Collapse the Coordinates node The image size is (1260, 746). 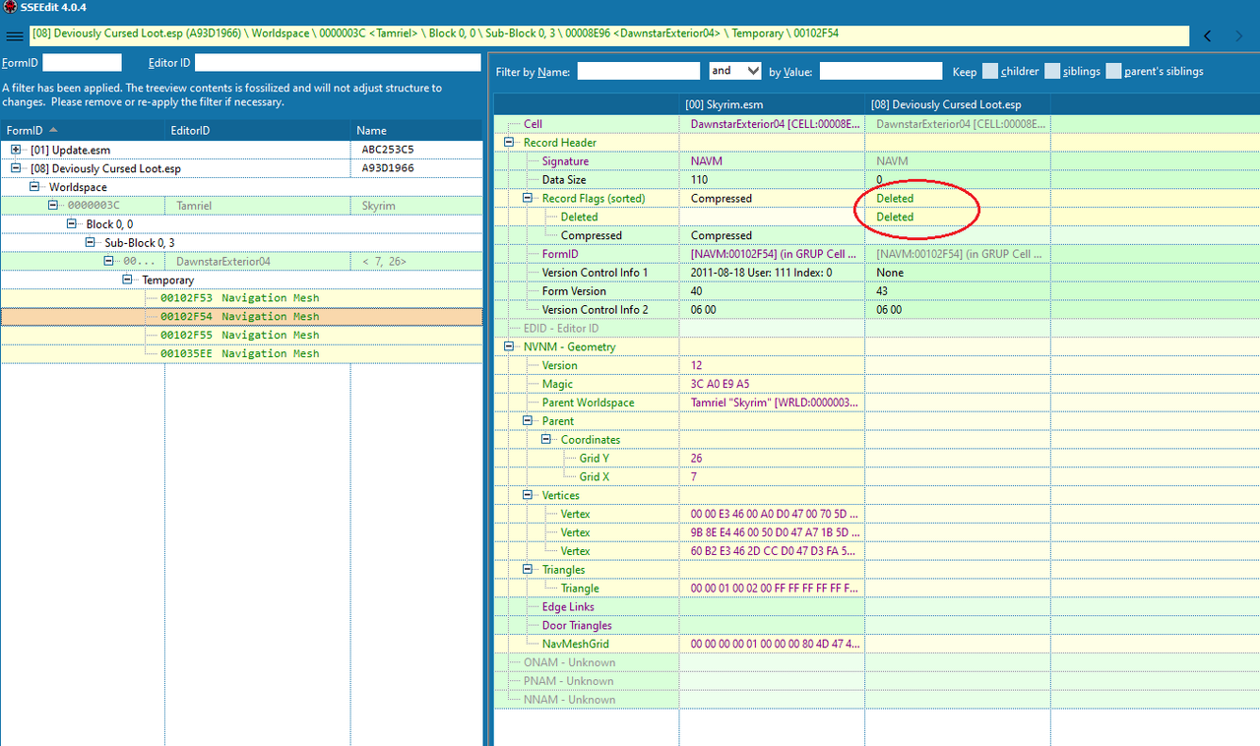click(x=547, y=440)
